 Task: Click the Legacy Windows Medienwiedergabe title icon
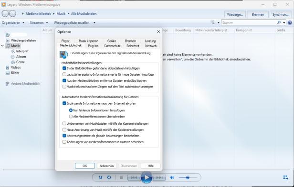pyautogui.click(x=3, y=4)
